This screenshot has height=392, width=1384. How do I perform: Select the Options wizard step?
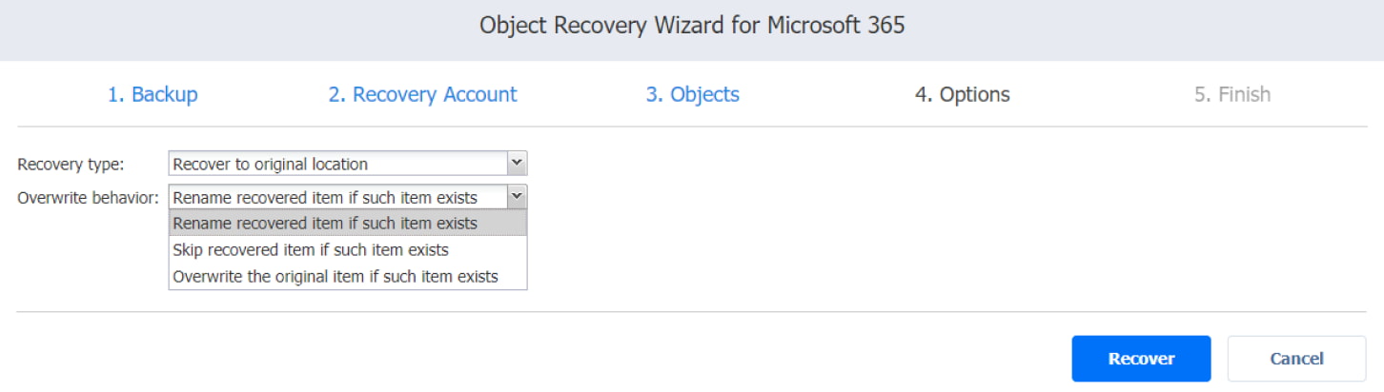click(962, 95)
